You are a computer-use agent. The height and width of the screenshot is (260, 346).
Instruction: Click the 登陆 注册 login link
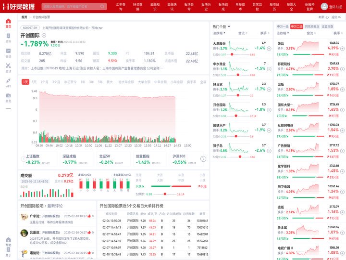click(335, 7)
